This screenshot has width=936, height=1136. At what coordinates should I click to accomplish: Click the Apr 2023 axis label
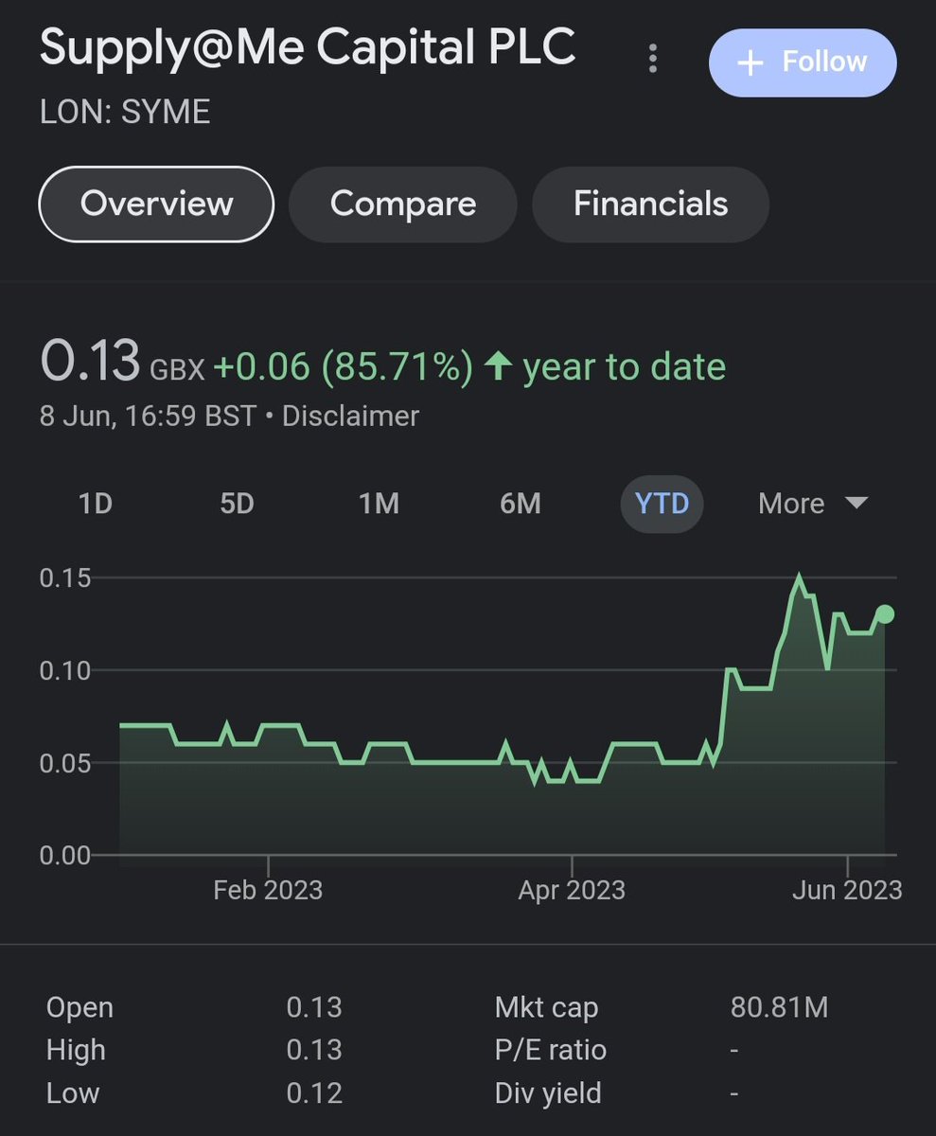(x=572, y=890)
